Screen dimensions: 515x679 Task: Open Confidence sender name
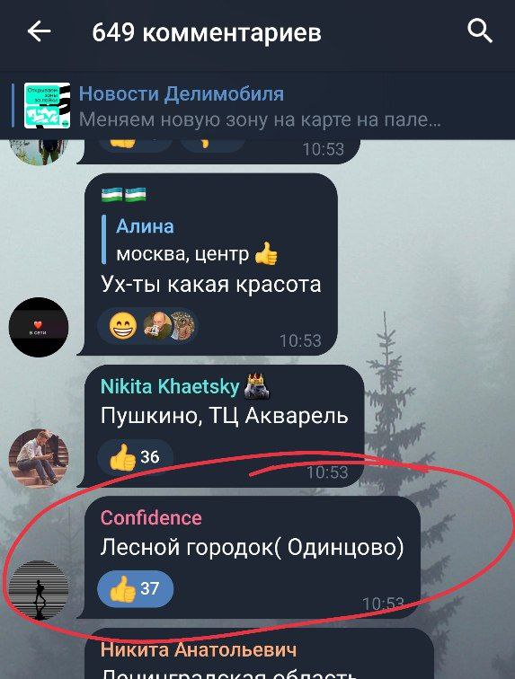click(151, 518)
